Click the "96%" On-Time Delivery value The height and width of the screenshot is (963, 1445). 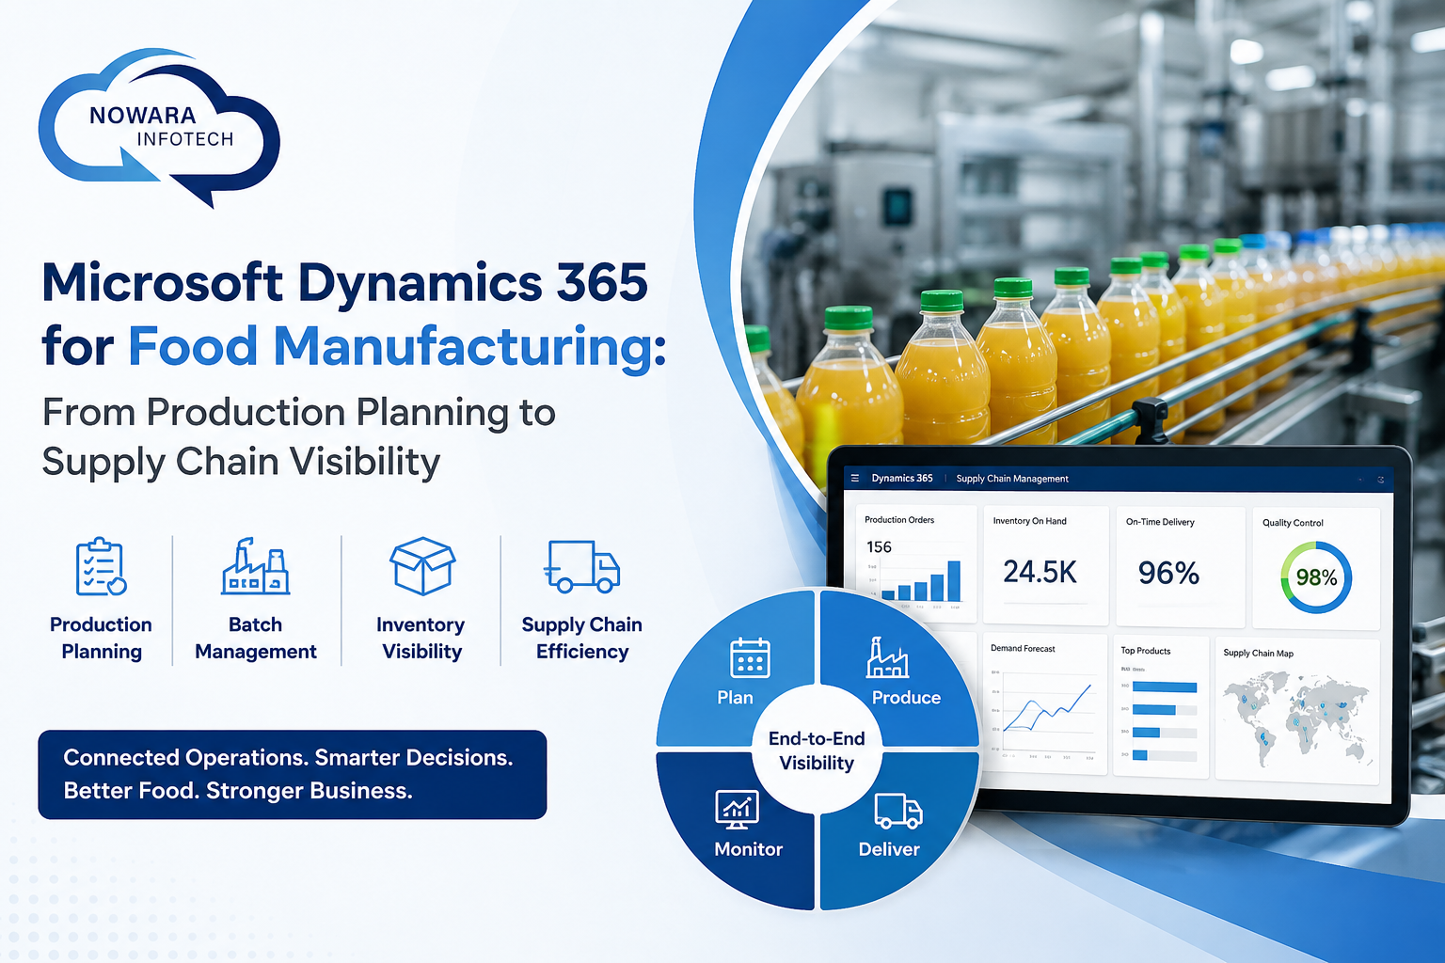pyautogui.click(x=1168, y=572)
